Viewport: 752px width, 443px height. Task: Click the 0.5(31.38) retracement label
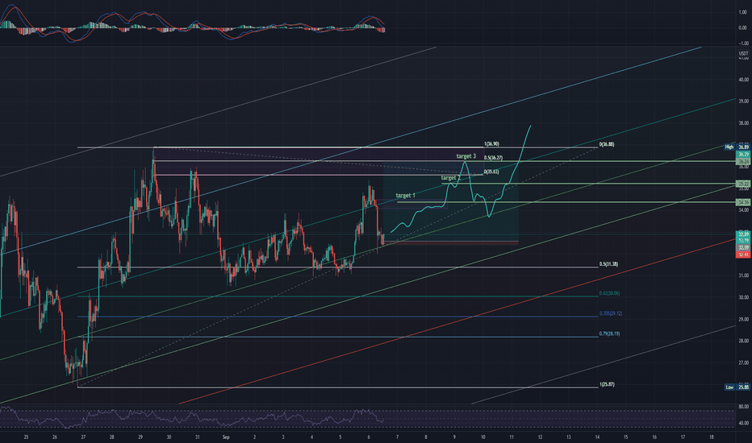click(608, 264)
